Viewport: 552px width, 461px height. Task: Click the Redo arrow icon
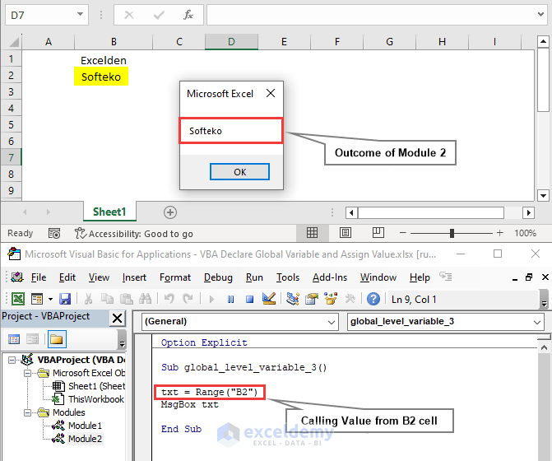(188, 299)
